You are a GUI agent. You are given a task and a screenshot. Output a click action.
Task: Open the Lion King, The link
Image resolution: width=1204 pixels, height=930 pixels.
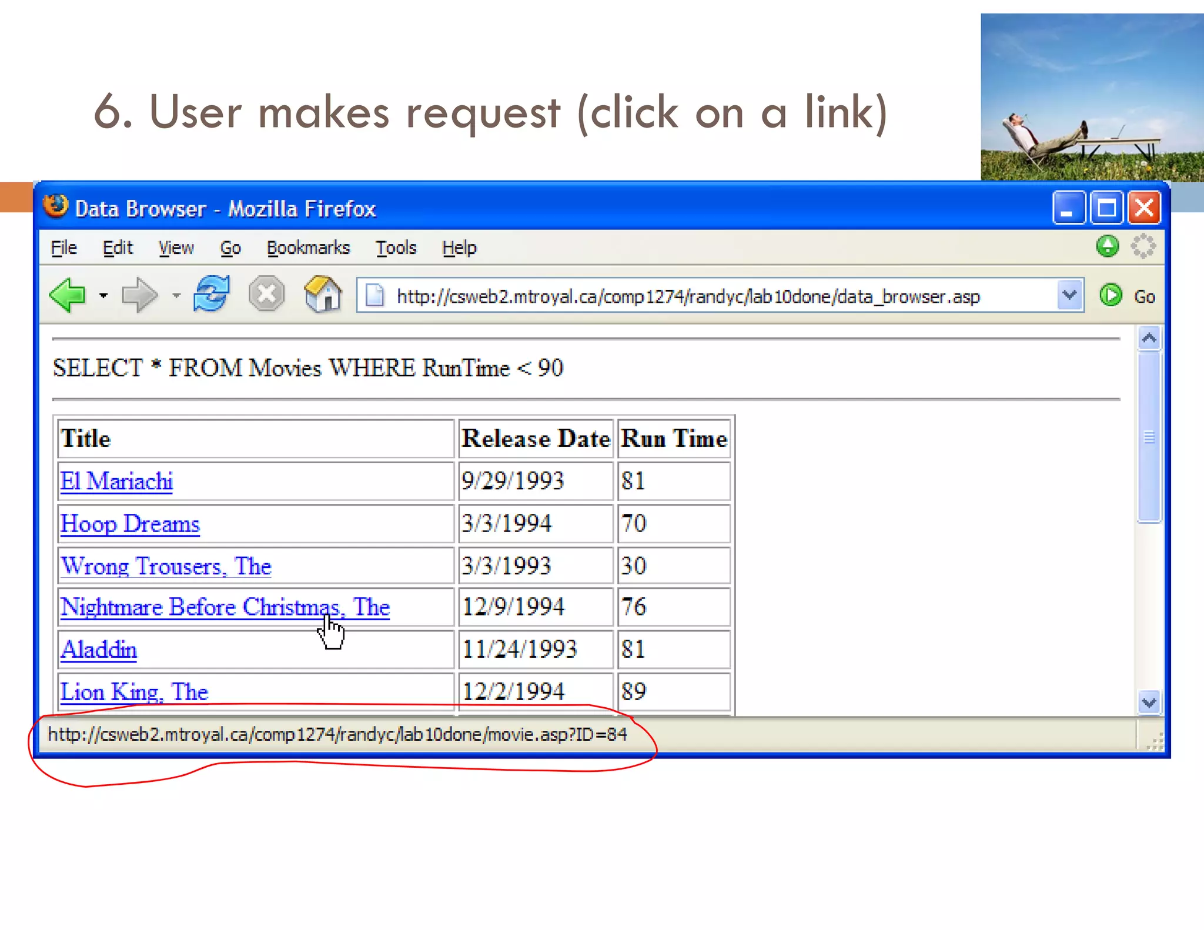[134, 692]
